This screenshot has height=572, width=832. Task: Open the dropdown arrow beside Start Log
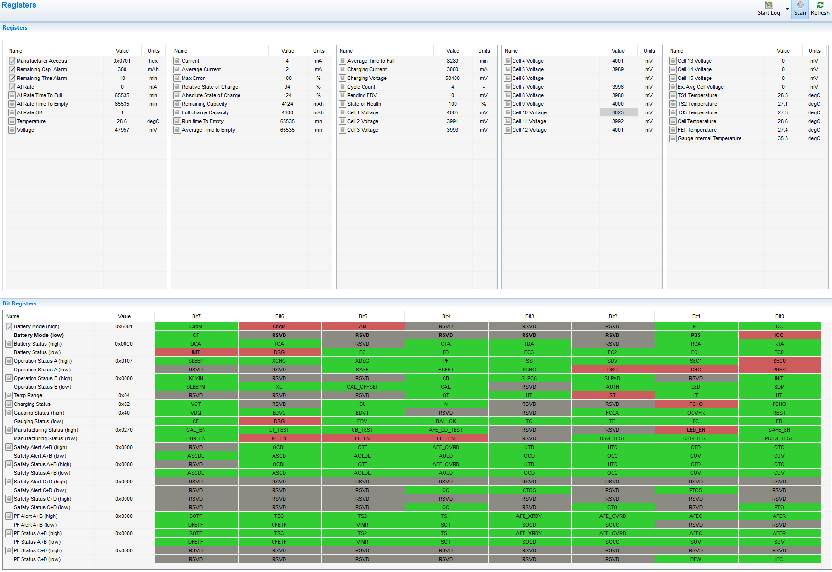[787, 9]
